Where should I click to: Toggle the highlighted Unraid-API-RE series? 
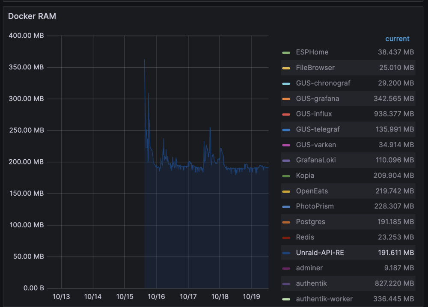pyautogui.click(x=320, y=253)
